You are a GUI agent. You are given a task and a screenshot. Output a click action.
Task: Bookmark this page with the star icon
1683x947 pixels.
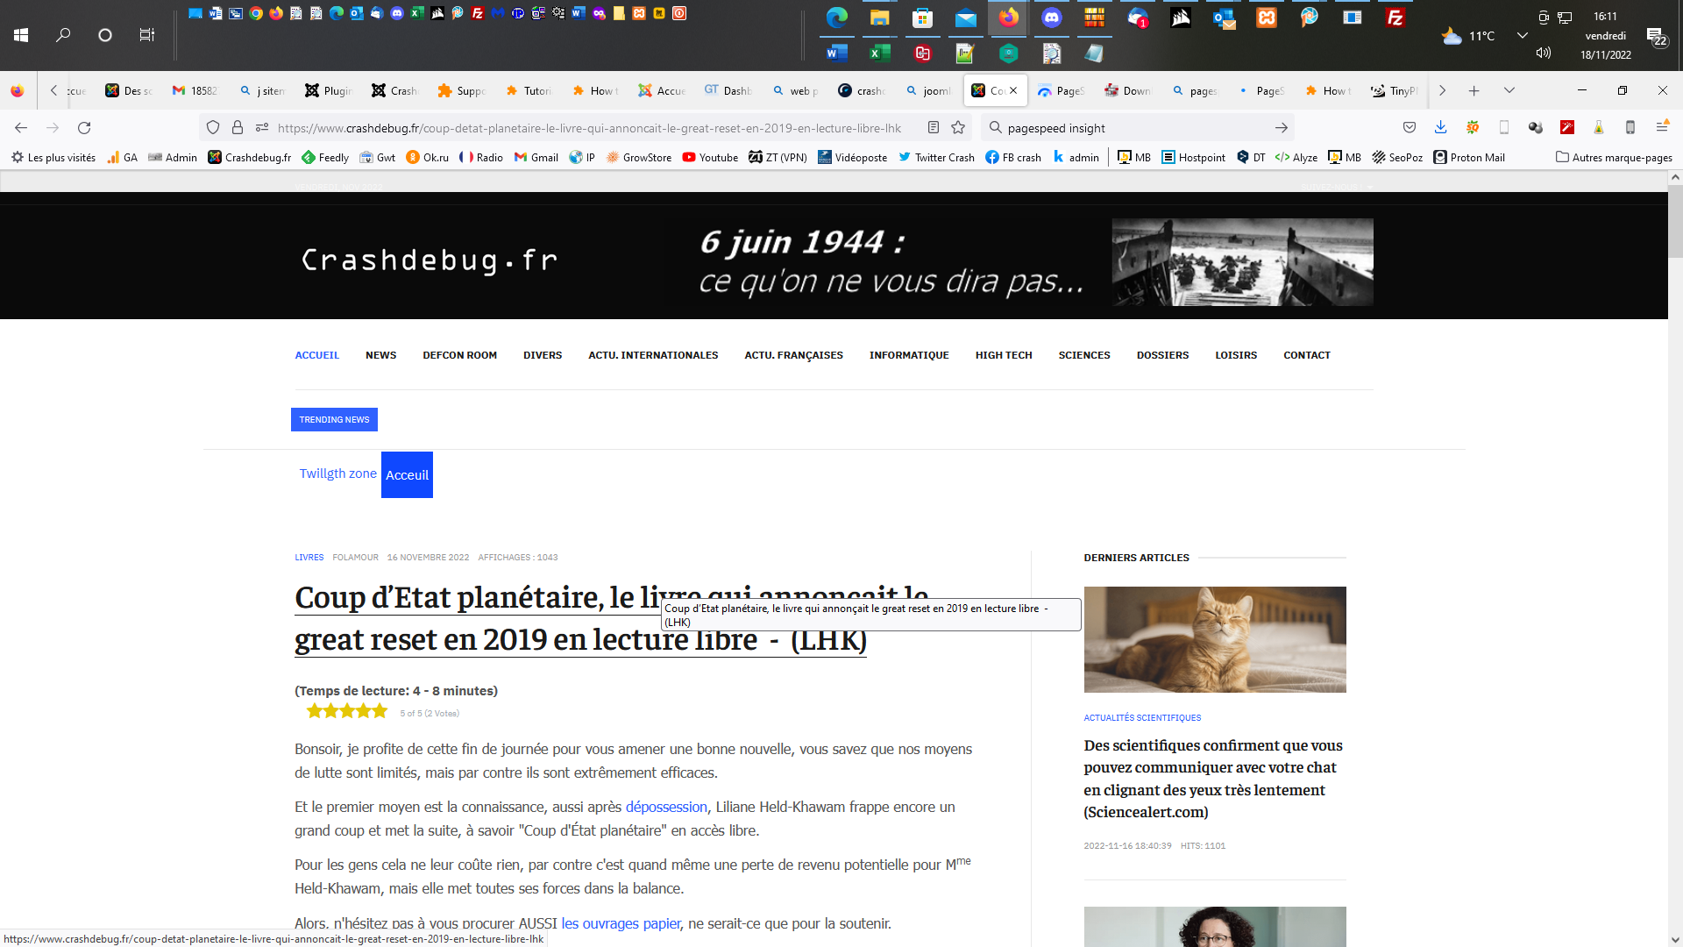(958, 128)
